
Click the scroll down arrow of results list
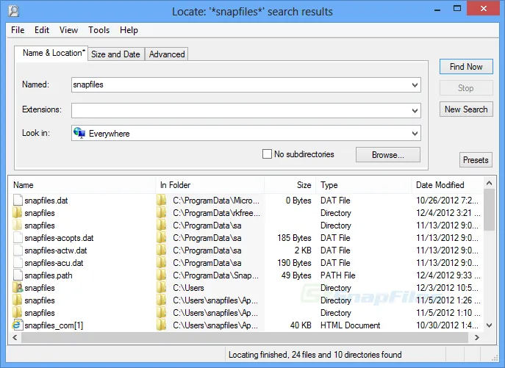(x=489, y=325)
